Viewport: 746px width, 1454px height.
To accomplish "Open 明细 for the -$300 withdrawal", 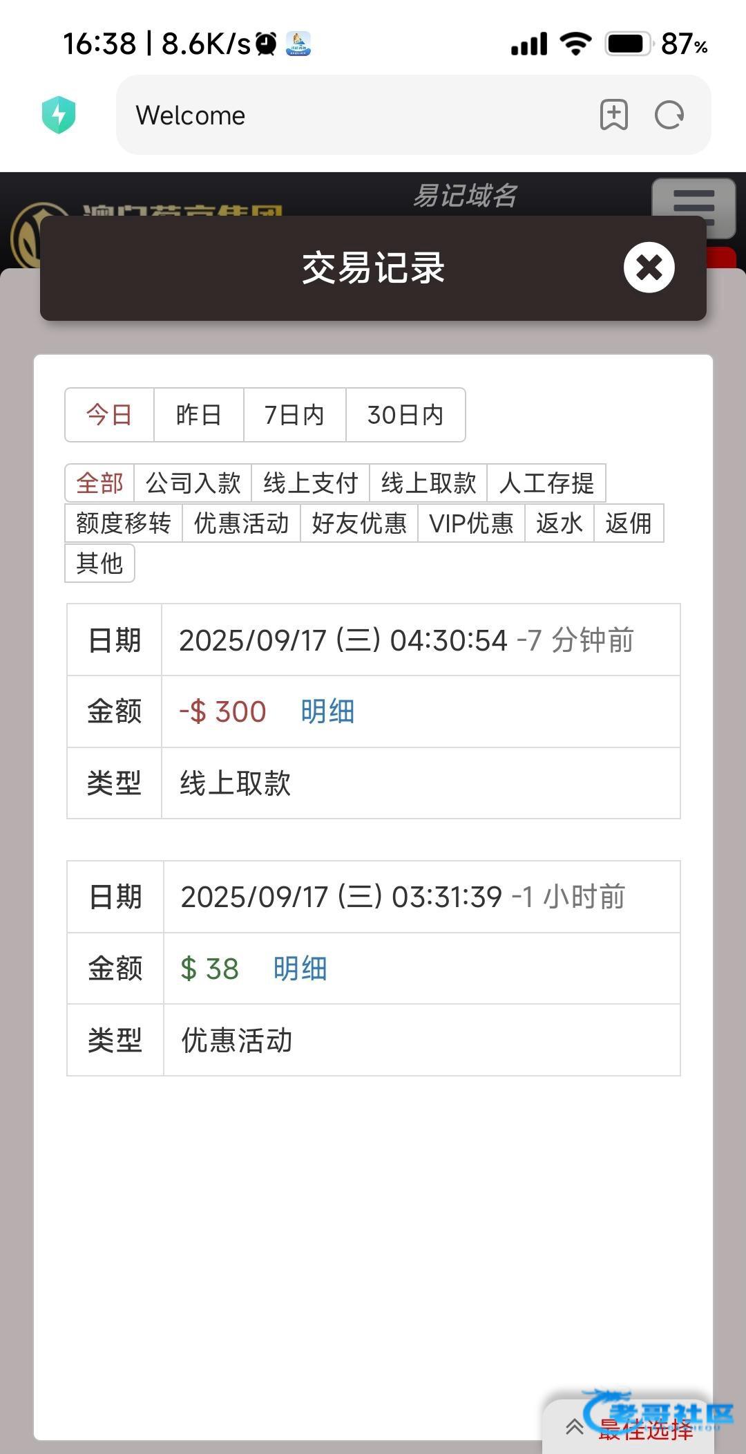I will pyautogui.click(x=327, y=711).
